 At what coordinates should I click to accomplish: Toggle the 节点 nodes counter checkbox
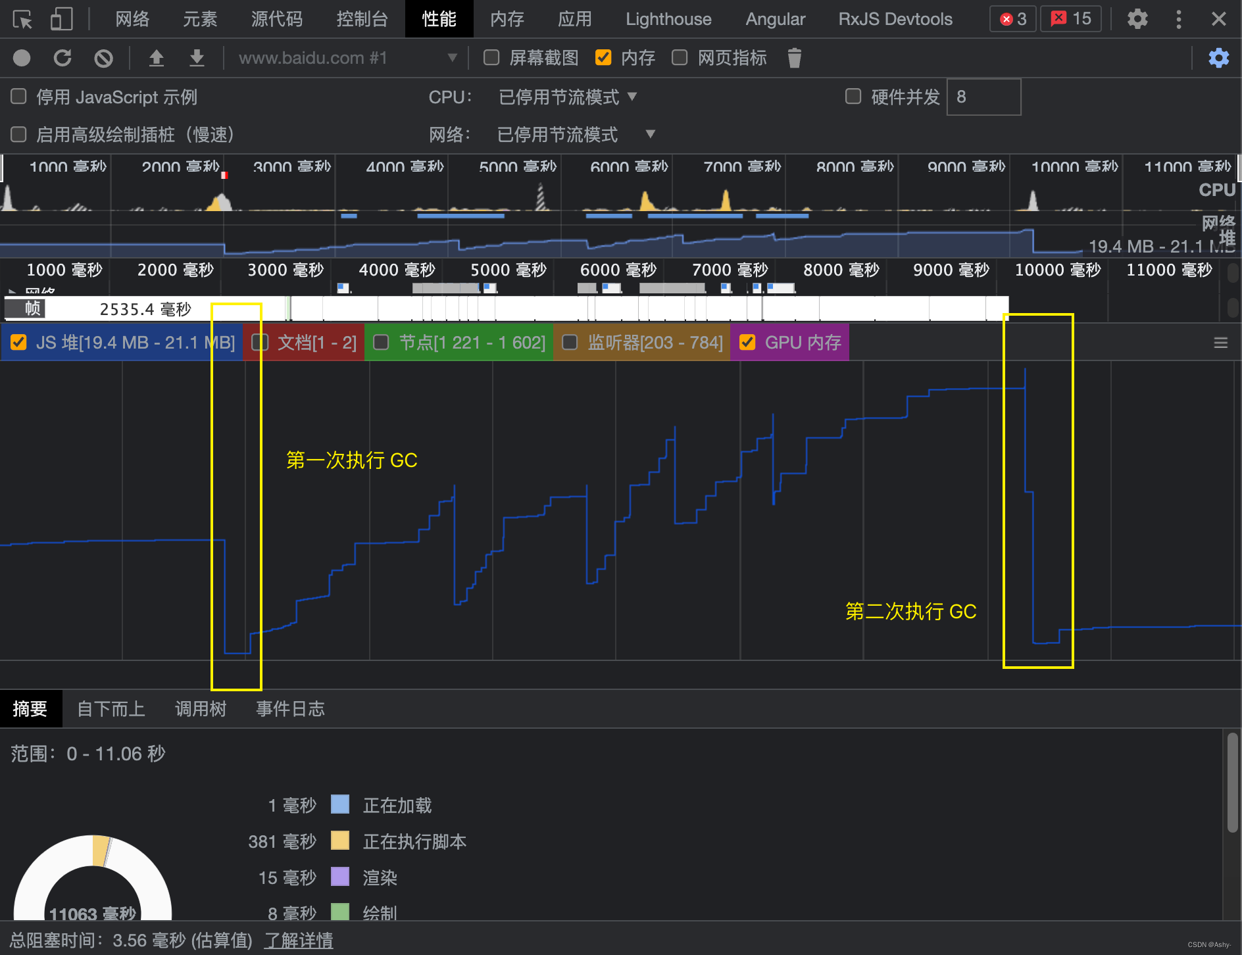click(381, 342)
